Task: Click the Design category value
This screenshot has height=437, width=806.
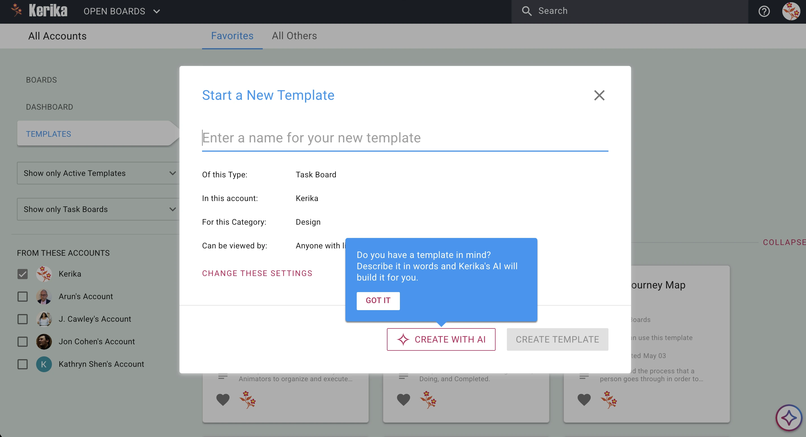Action: click(308, 222)
